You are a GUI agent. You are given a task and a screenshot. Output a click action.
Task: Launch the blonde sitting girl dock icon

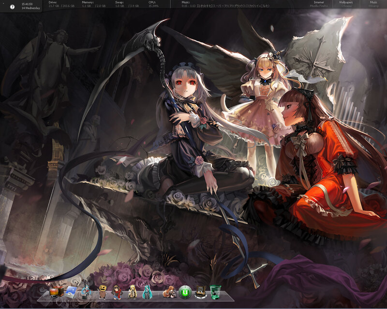coord(133,292)
